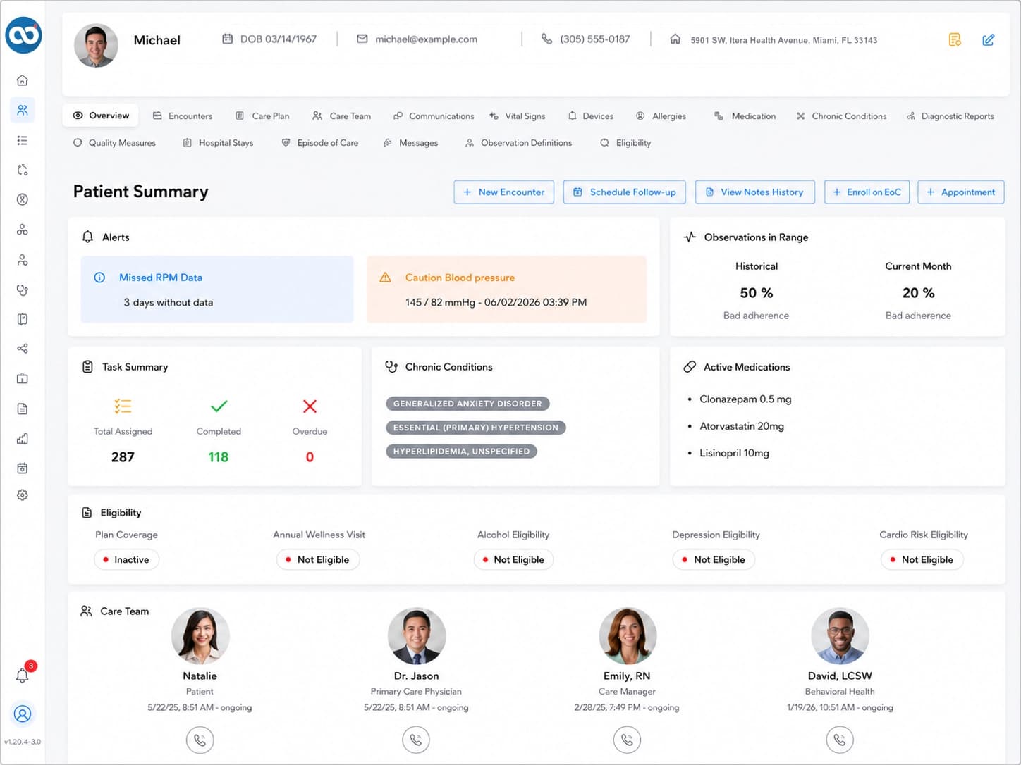
Task: Open the Caution Blood pressure alert
Action: pos(506,290)
